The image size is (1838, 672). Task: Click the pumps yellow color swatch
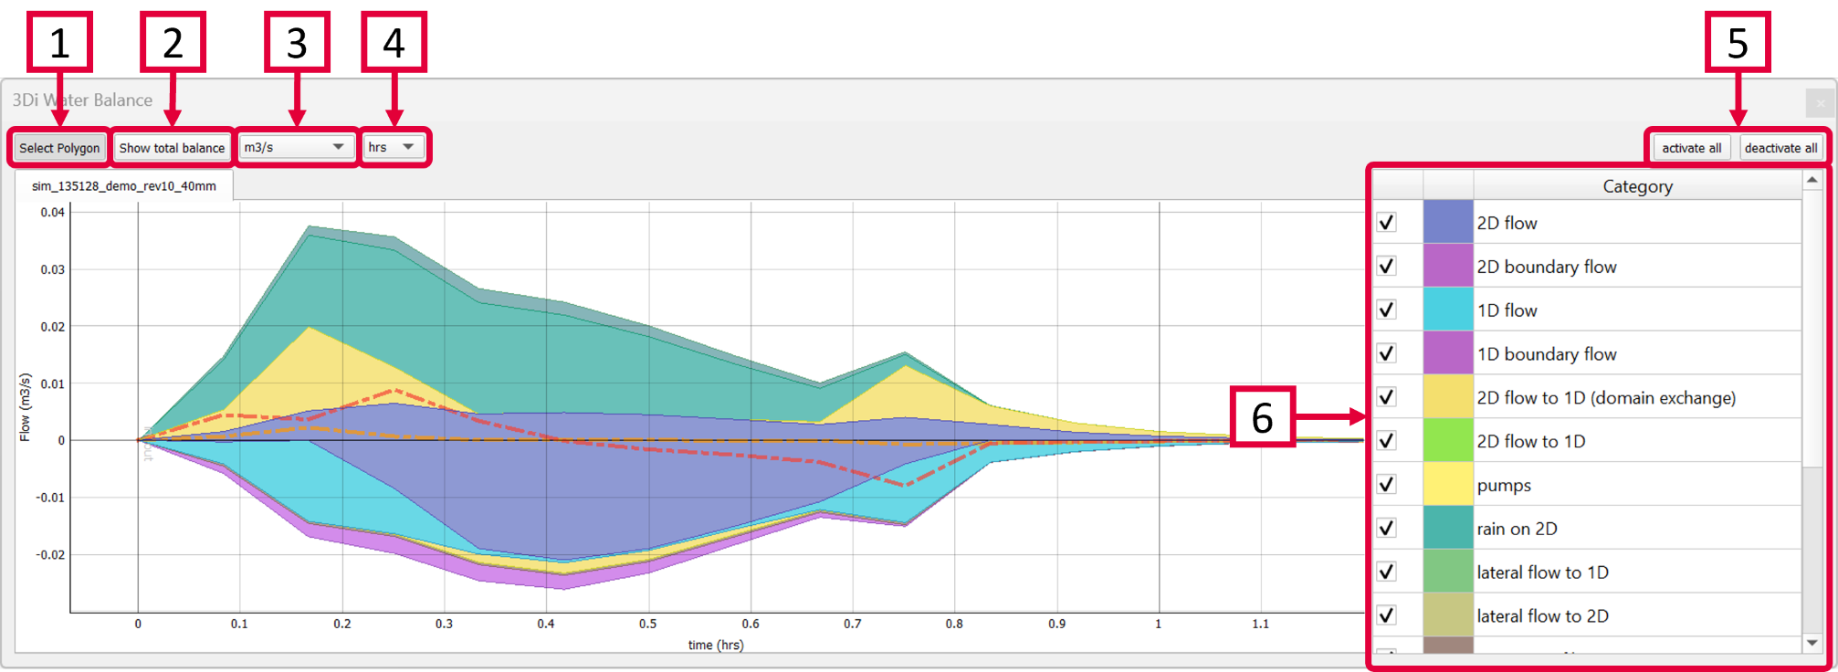coord(1447,485)
